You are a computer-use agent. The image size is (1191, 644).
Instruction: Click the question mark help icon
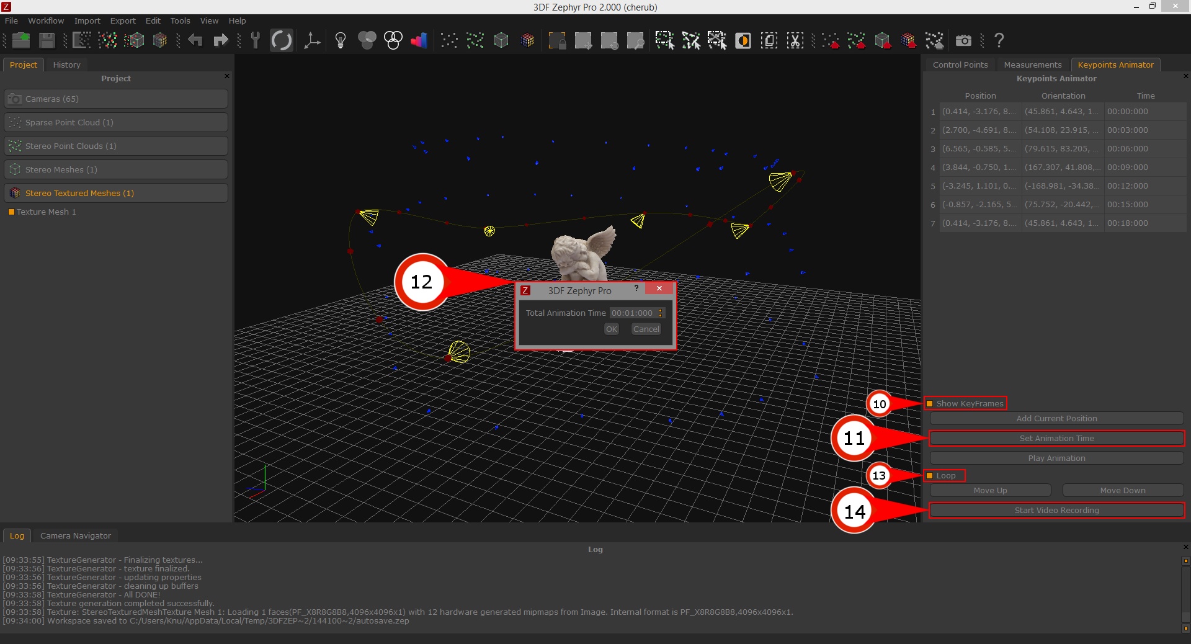[x=999, y=41]
